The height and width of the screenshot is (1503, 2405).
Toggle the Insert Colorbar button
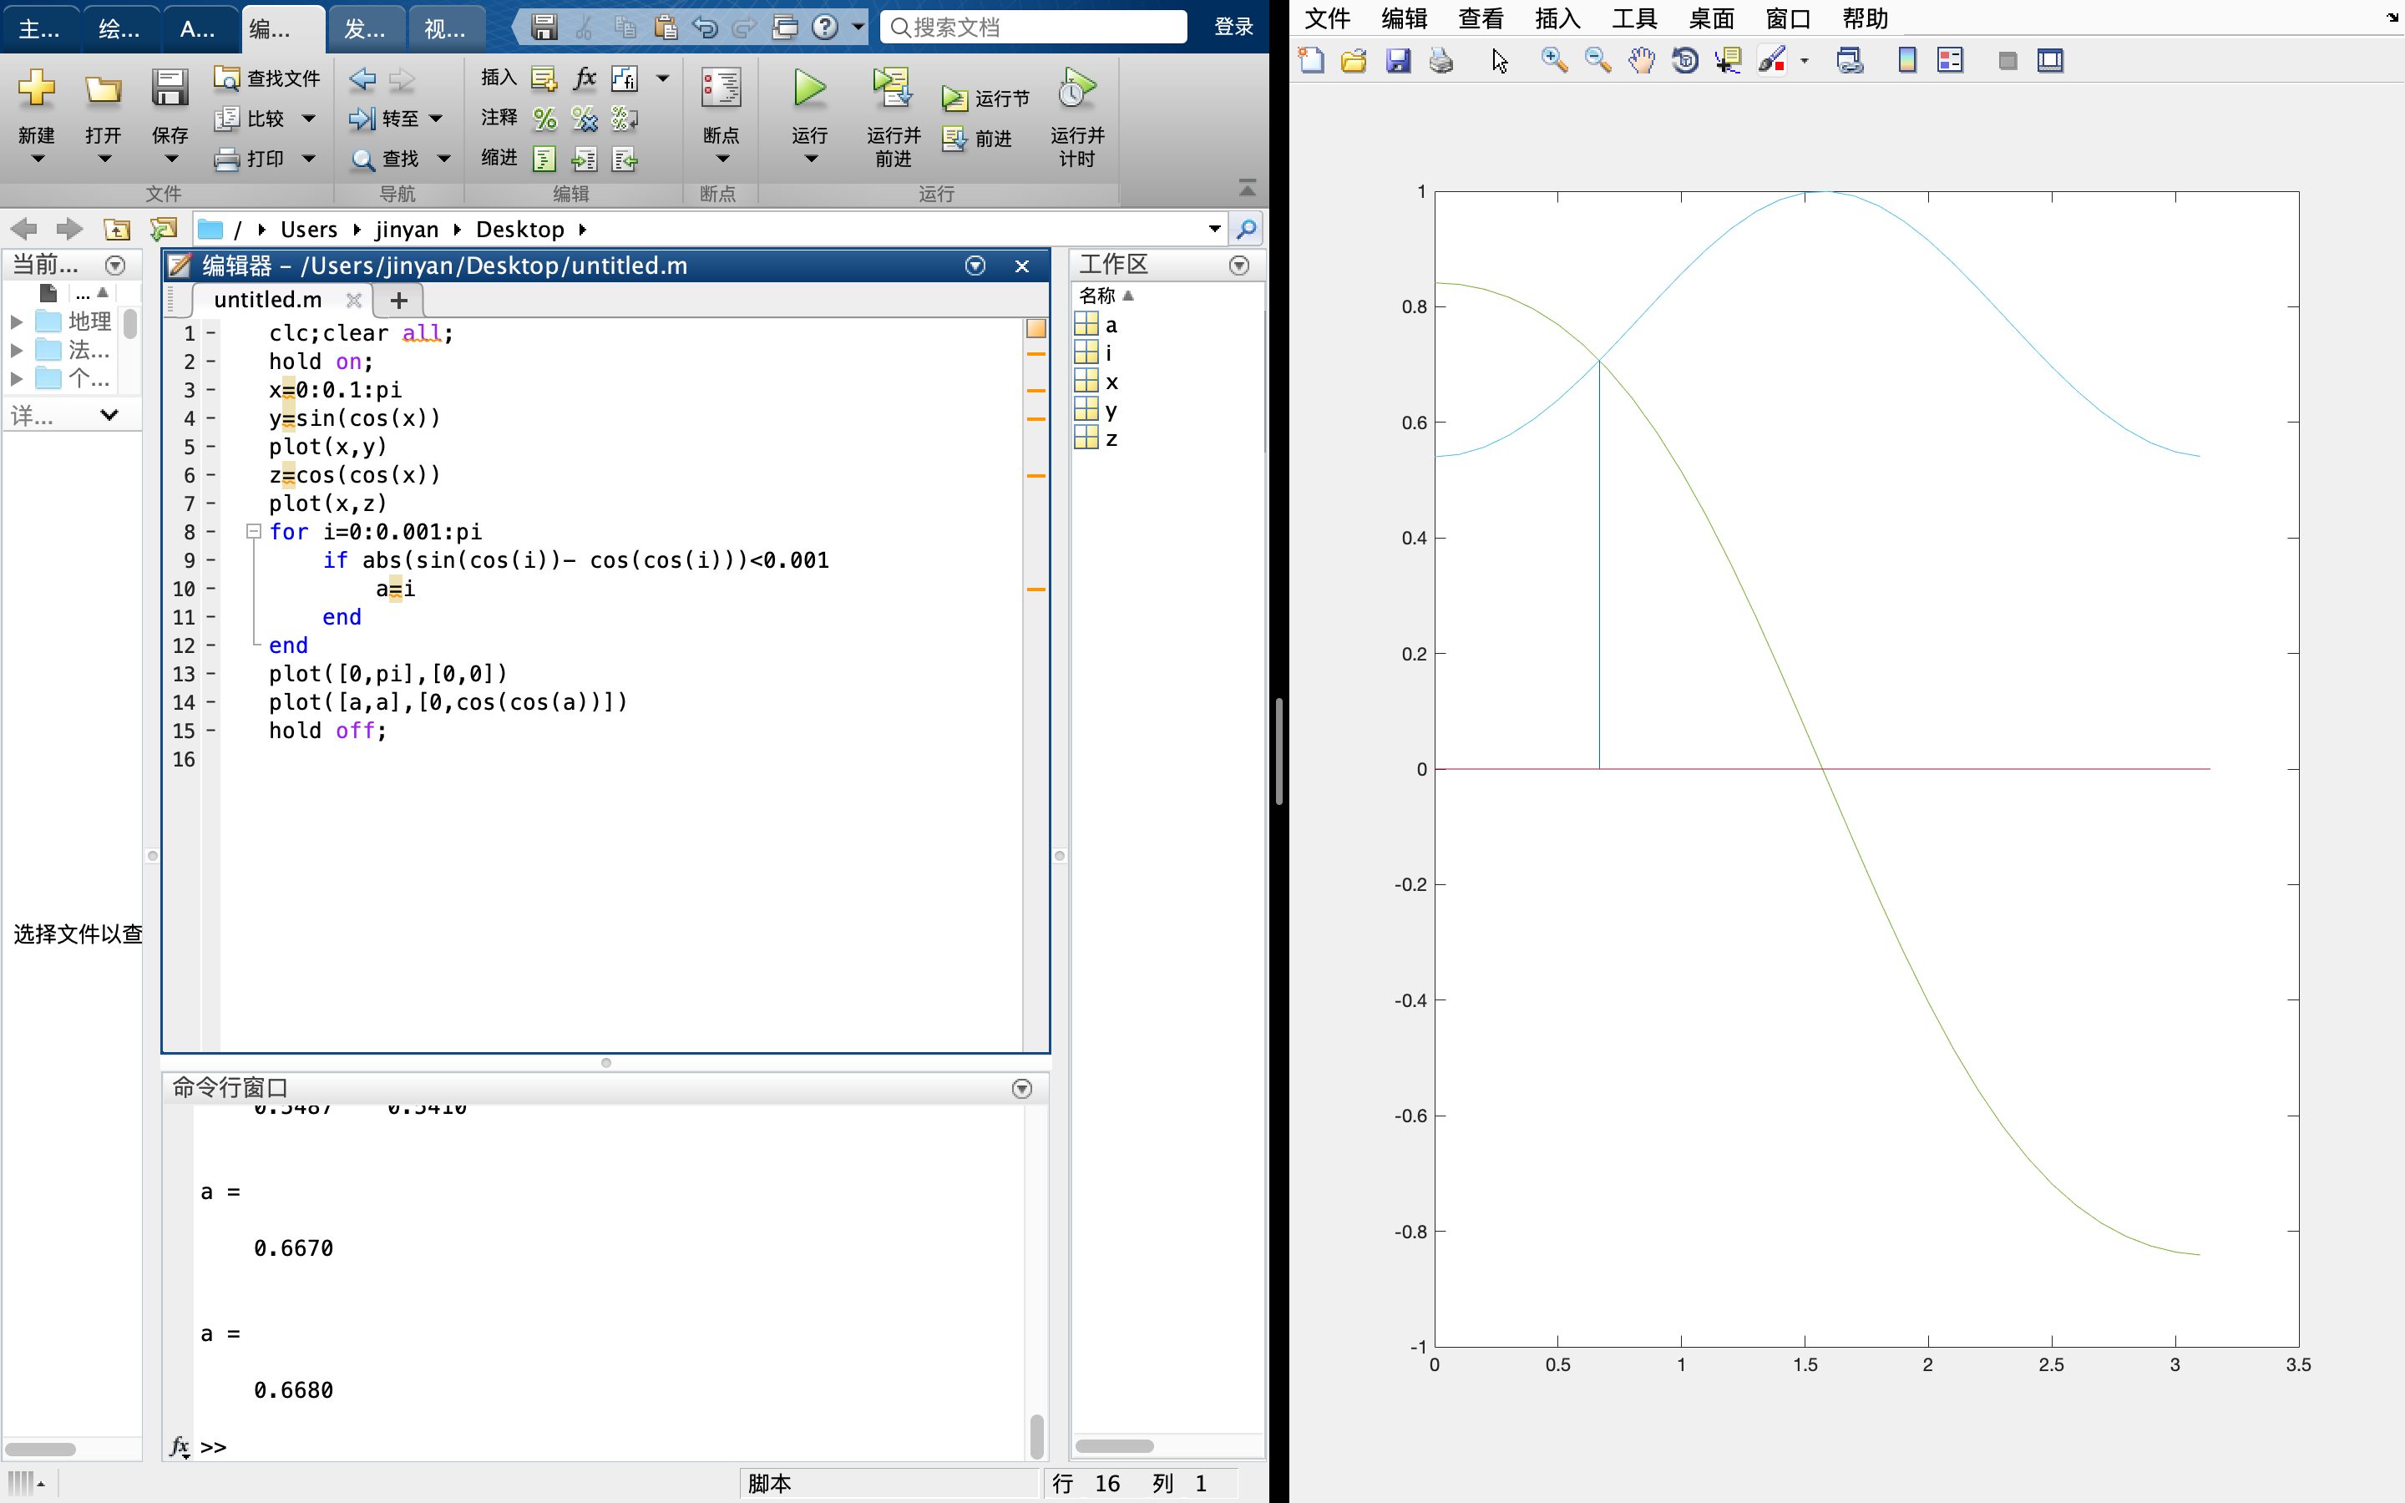pos(1906,61)
